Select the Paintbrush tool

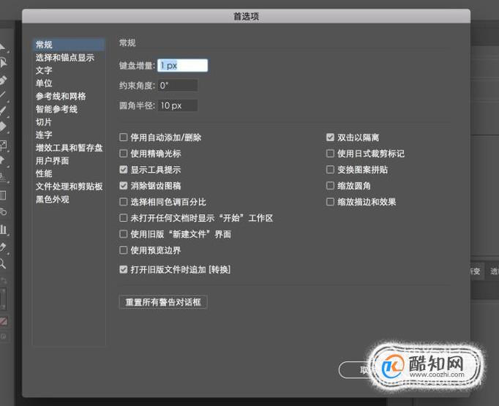[x=2, y=110]
